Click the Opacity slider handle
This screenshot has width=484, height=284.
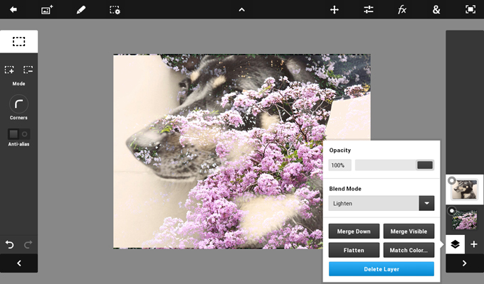(425, 165)
